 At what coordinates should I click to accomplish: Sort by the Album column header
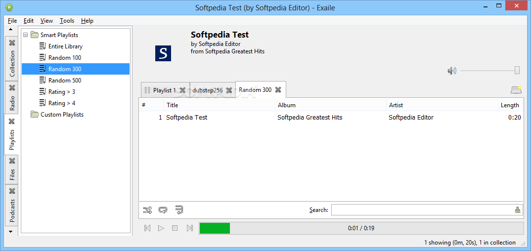(x=331, y=105)
